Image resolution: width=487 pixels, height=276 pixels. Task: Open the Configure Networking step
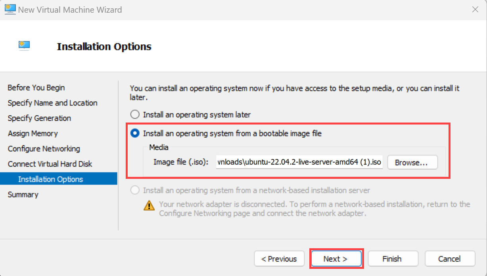[x=44, y=149]
